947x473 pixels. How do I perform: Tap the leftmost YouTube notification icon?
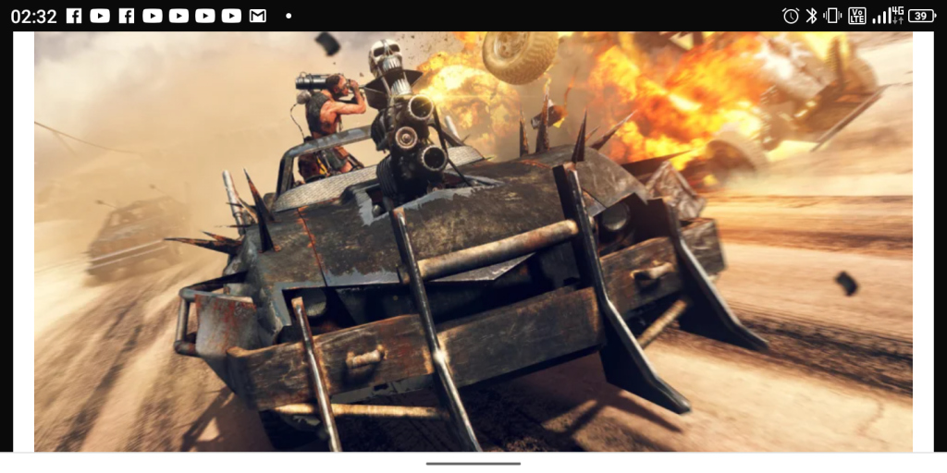click(100, 16)
